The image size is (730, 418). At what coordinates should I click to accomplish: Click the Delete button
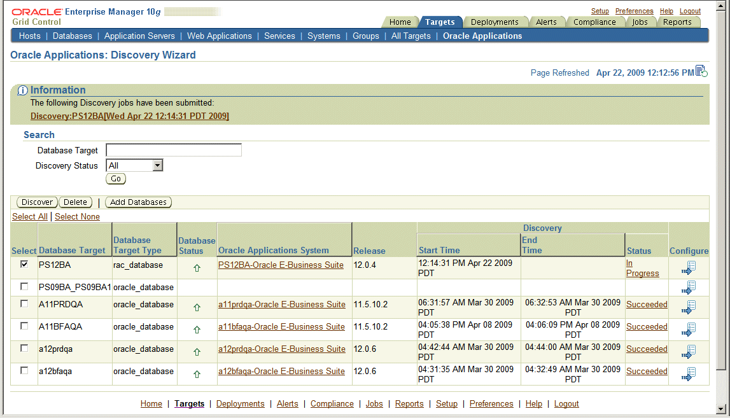click(x=76, y=202)
